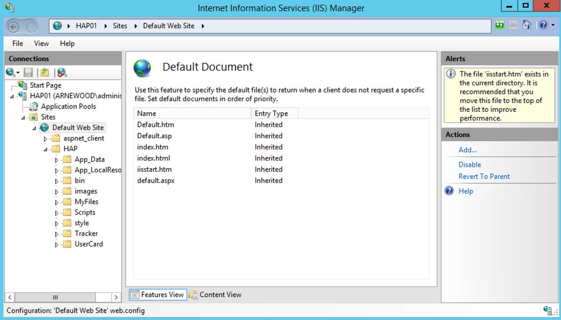Click HAP01 in the address breadcrumb
561x320 pixels.
click(x=86, y=26)
